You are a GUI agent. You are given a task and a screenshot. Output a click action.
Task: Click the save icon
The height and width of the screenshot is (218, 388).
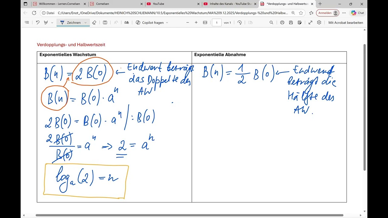pos(291,22)
